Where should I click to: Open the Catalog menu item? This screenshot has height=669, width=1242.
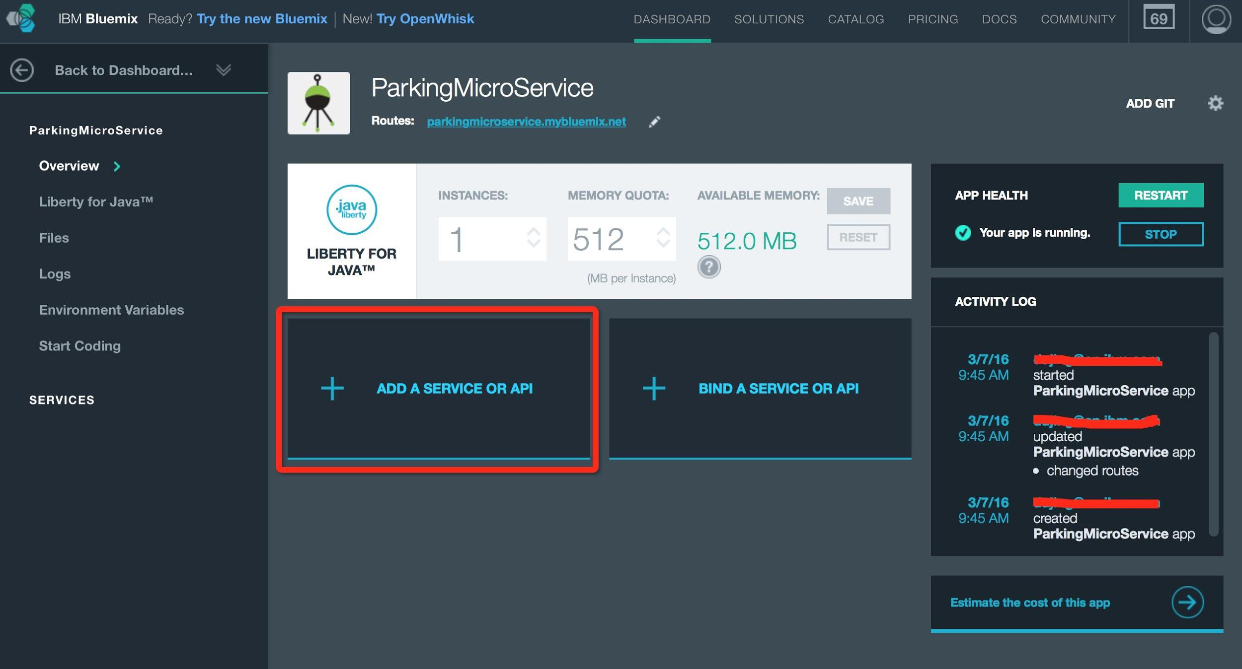pos(855,19)
